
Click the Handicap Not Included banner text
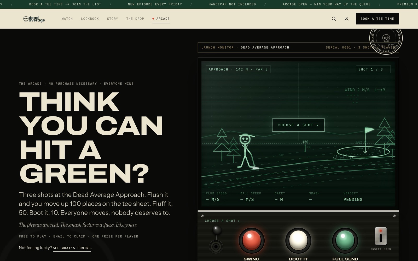[232, 4]
